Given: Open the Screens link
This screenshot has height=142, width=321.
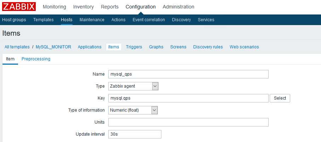Looking at the screenshot, I should 178,47.
